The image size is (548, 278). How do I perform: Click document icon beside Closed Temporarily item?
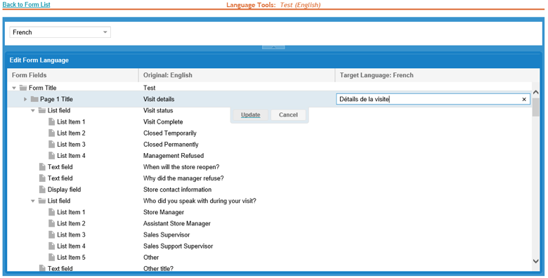52,133
